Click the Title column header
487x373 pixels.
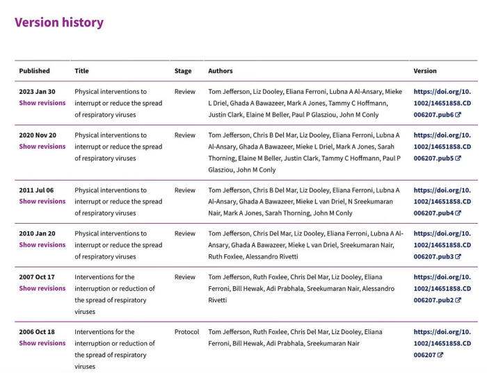tap(81, 71)
